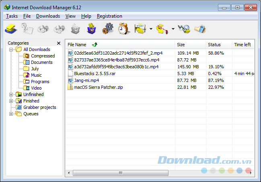Click the Add URL toolbar icon
The image size is (261, 182).
(11, 29)
